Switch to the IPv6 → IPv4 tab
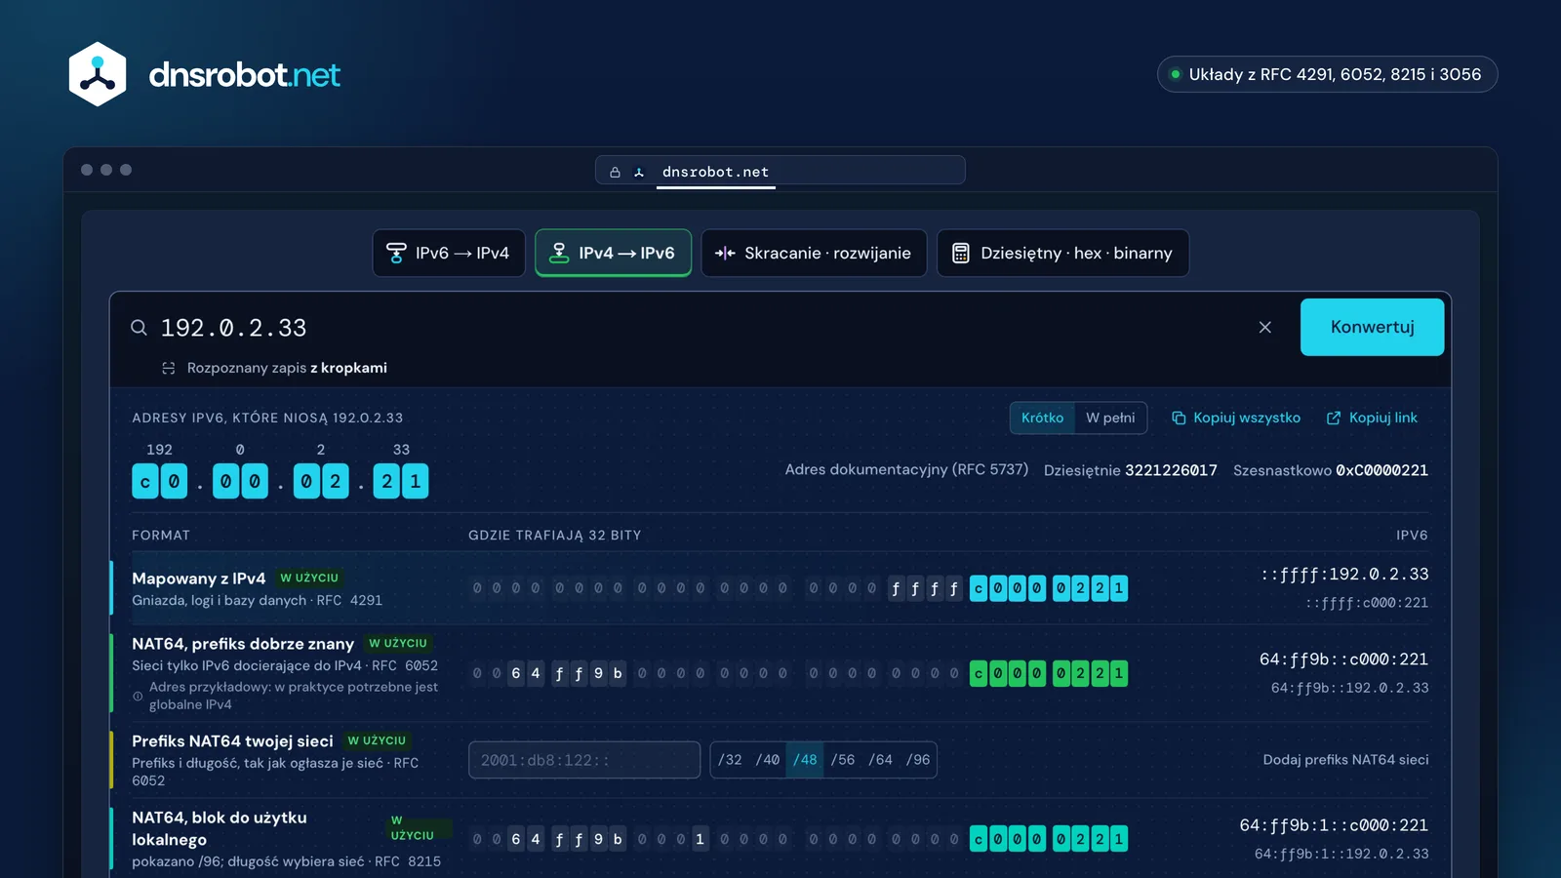Image resolution: width=1561 pixels, height=878 pixels. pos(449,253)
